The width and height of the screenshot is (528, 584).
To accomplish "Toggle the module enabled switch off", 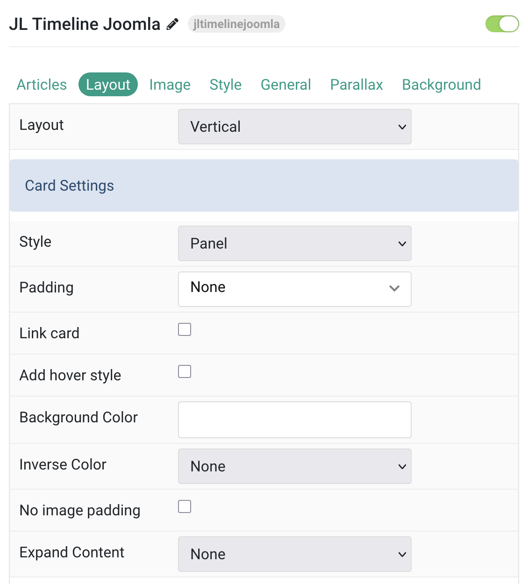I will coord(502,24).
